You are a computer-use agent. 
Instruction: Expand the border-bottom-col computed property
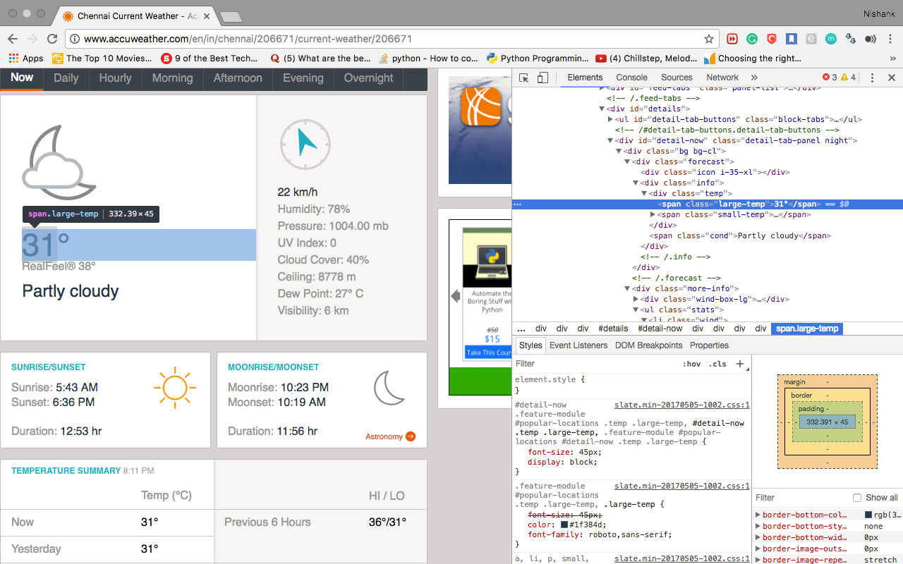click(x=758, y=515)
